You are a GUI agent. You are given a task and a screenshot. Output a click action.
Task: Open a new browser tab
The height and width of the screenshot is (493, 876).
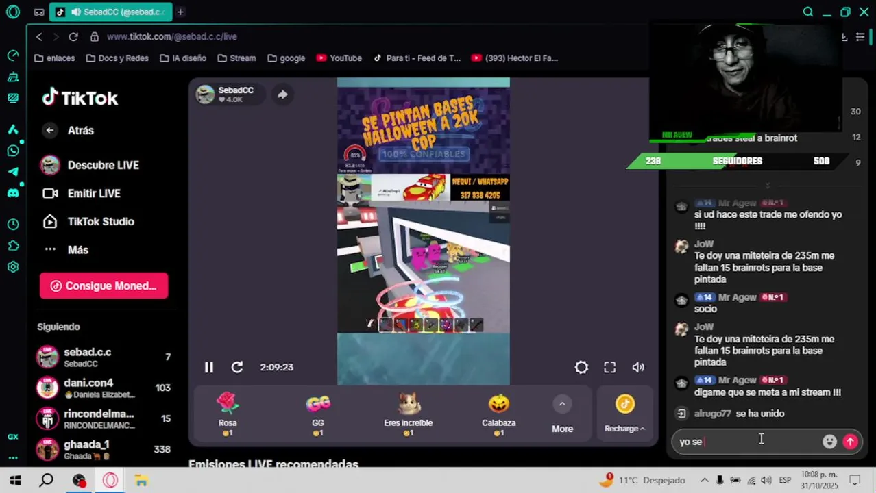[x=180, y=12]
